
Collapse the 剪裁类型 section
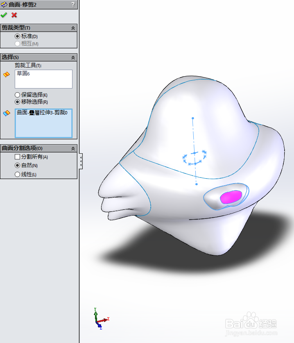(73, 28)
